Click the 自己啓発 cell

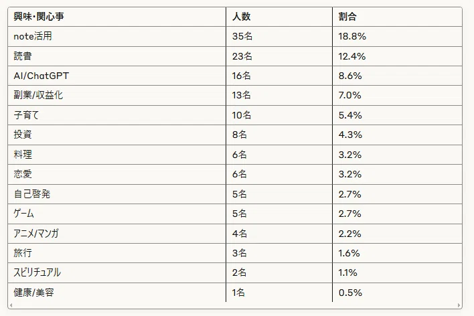pos(116,194)
